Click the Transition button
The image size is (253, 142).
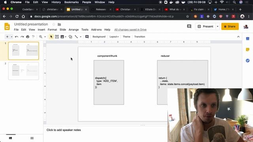coord(140,37)
